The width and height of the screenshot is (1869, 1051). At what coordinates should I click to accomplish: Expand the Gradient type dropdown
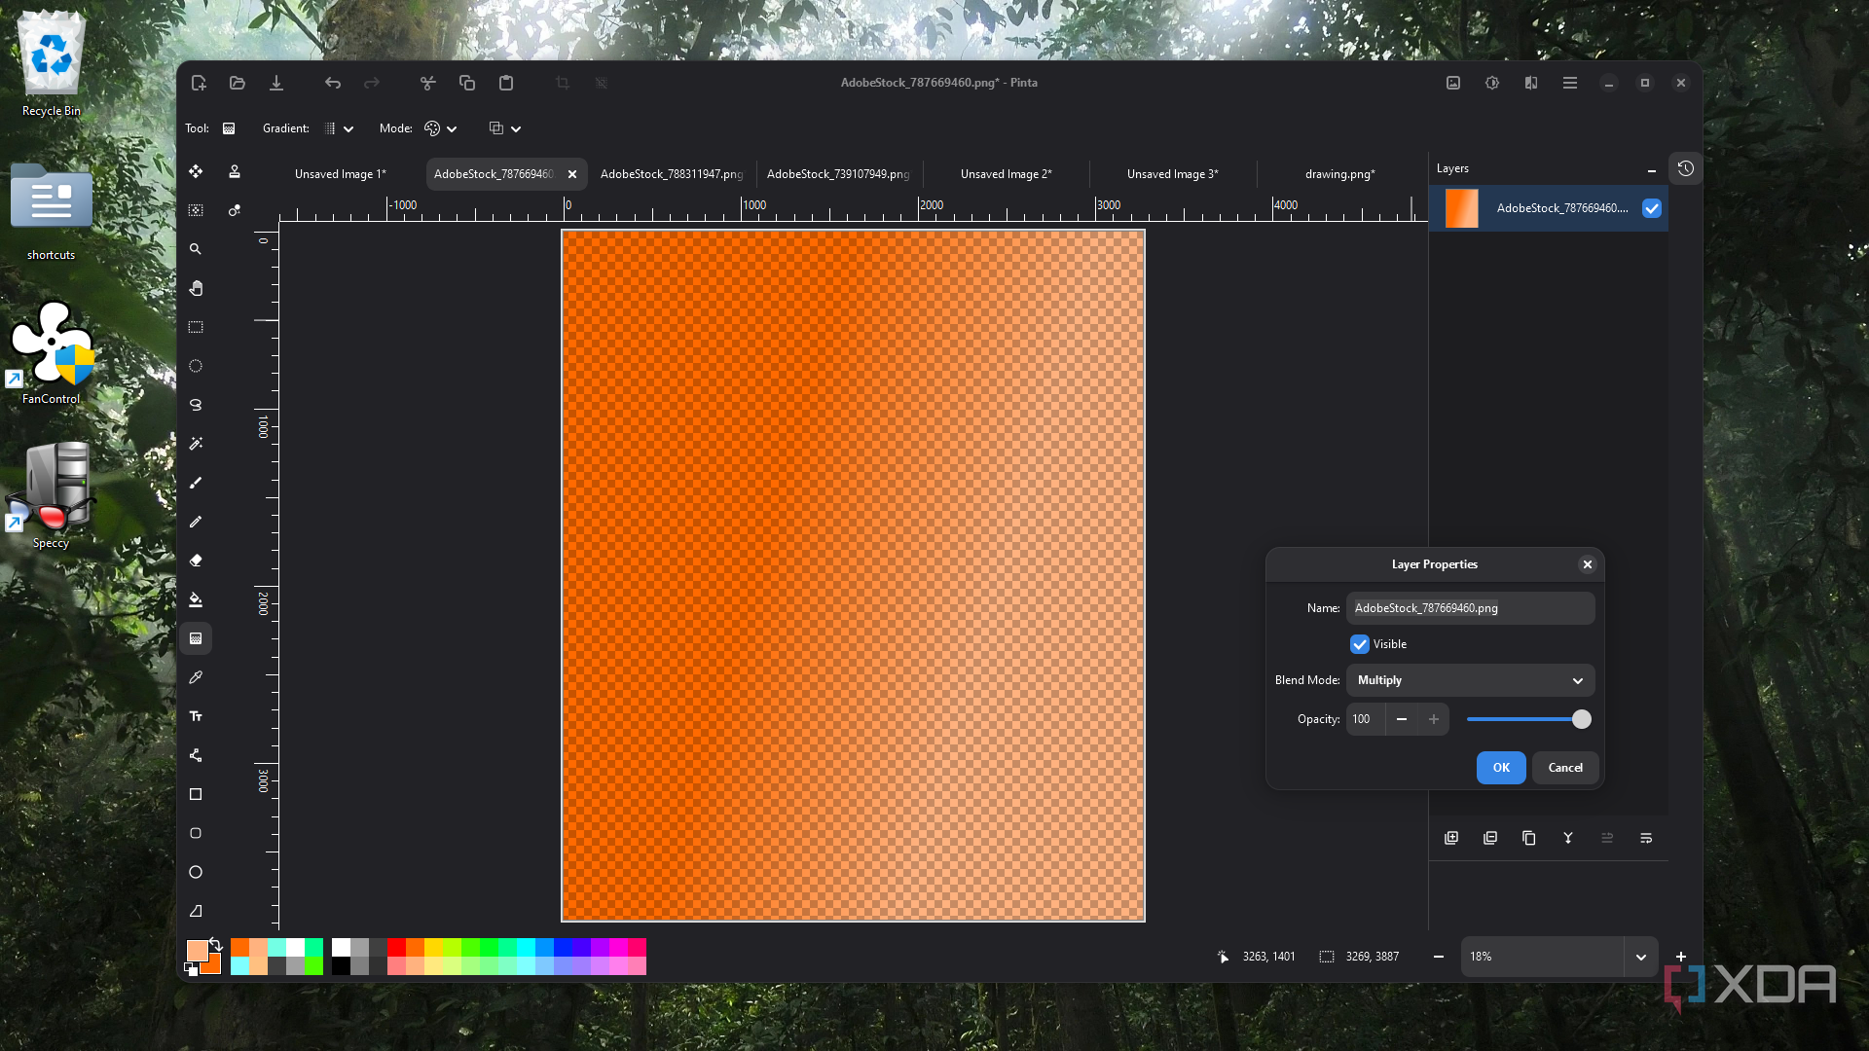pyautogui.click(x=339, y=128)
